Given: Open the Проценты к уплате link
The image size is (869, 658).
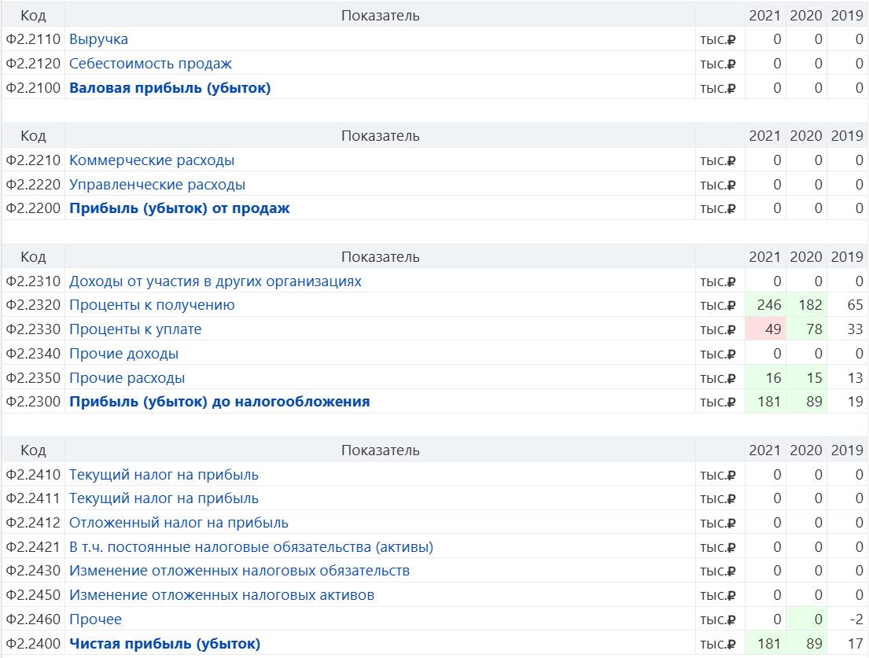Looking at the screenshot, I should (x=135, y=329).
